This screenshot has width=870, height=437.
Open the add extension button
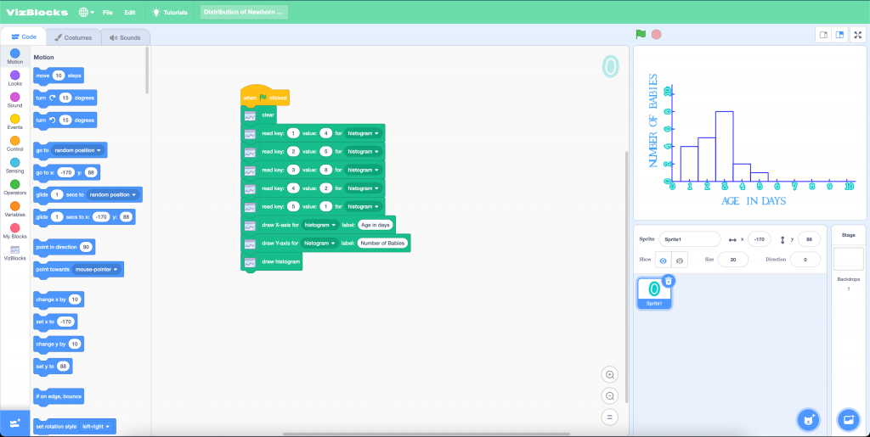click(x=14, y=423)
